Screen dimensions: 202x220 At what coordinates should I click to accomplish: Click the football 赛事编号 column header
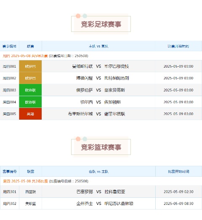[x=9, y=46]
